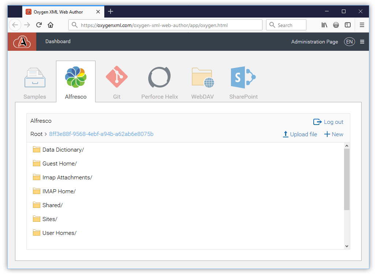Click the Guest Home folder icon
Image resolution: width=377 pixels, height=274 pixels.
37,163
